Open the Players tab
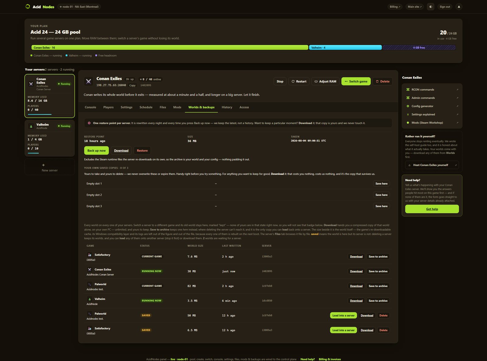 (108, 107)
